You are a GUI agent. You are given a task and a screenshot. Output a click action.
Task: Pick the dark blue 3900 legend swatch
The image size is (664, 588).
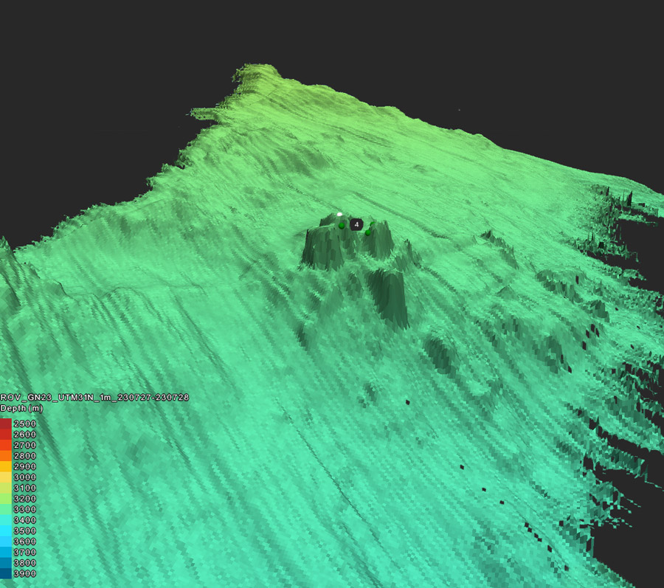pyautogui.click(x=6, y=573)
